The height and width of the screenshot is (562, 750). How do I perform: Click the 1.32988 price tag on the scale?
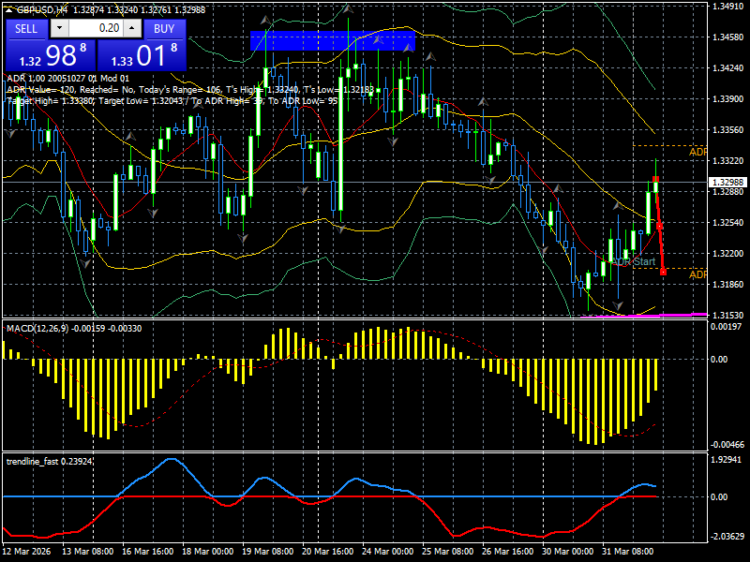(727, 182)
